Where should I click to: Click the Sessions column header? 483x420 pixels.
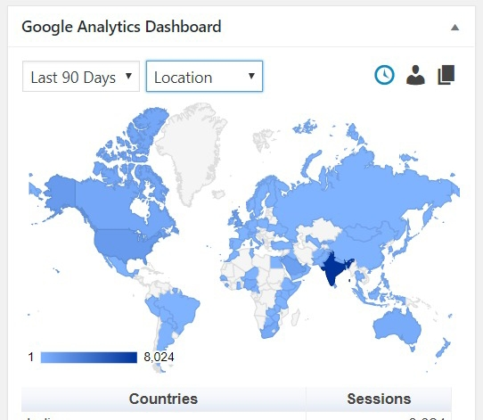click(379, 399)
